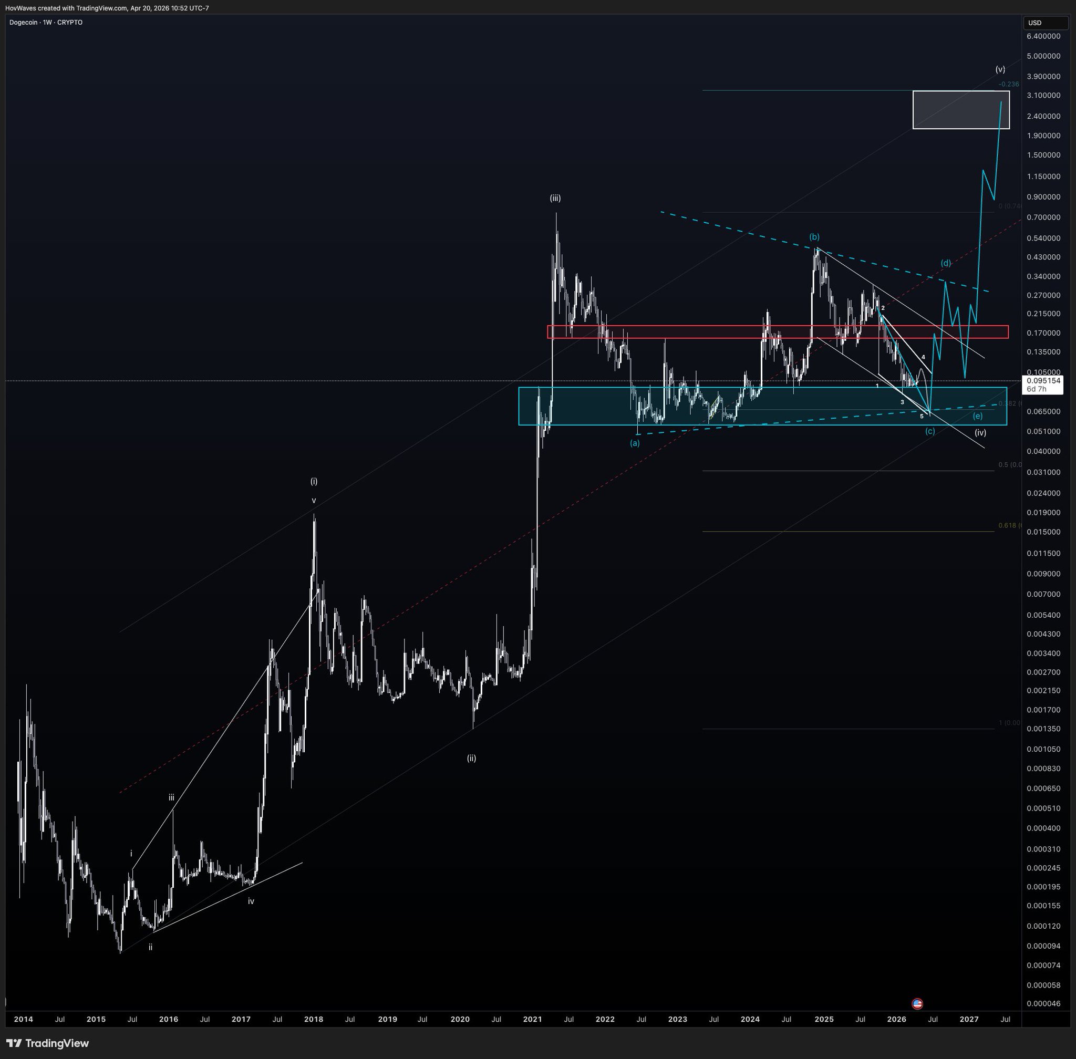Click the 2026 label on time axis

[x=896, y=1020]
